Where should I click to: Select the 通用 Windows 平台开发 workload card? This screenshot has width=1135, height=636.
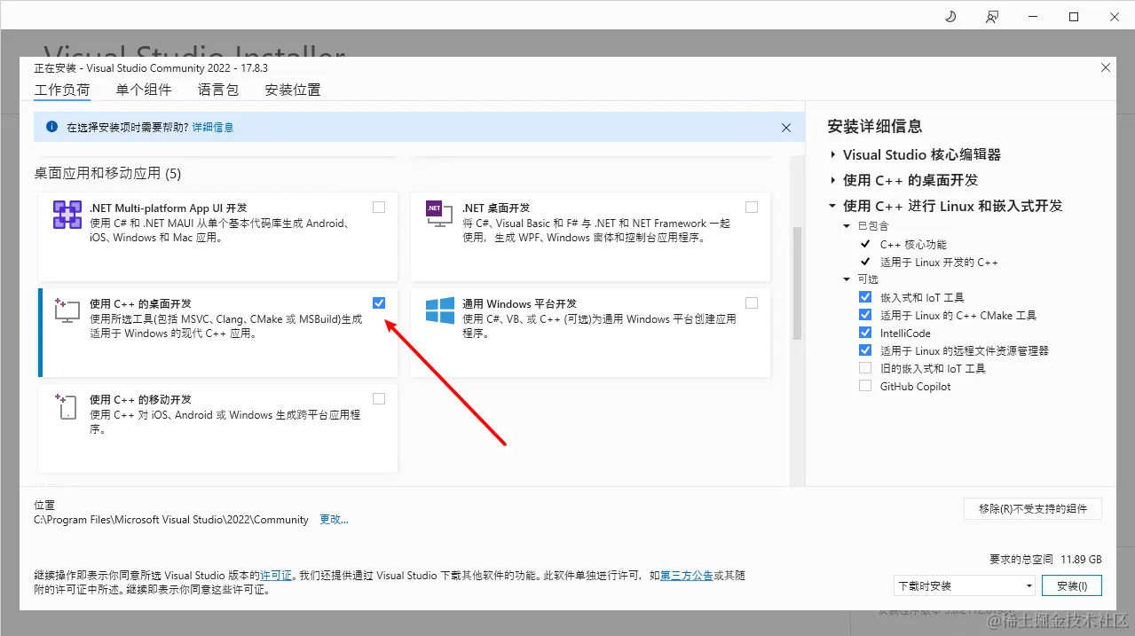pos(591,333)
